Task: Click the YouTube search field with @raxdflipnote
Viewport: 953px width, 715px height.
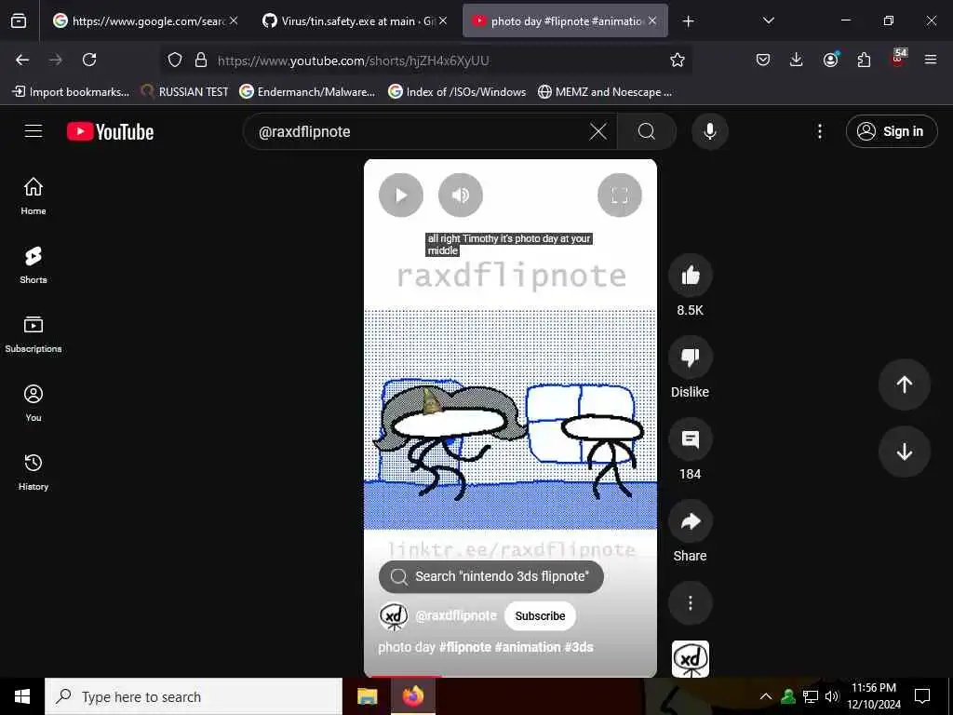Action: click(420, 132)
